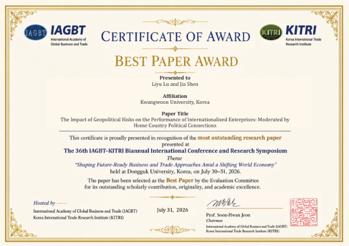Click 'Kwangwoon University, Korea' text
Image resolution: width=349 pixels, height=246 pixels.
click(x=175, y=102)
